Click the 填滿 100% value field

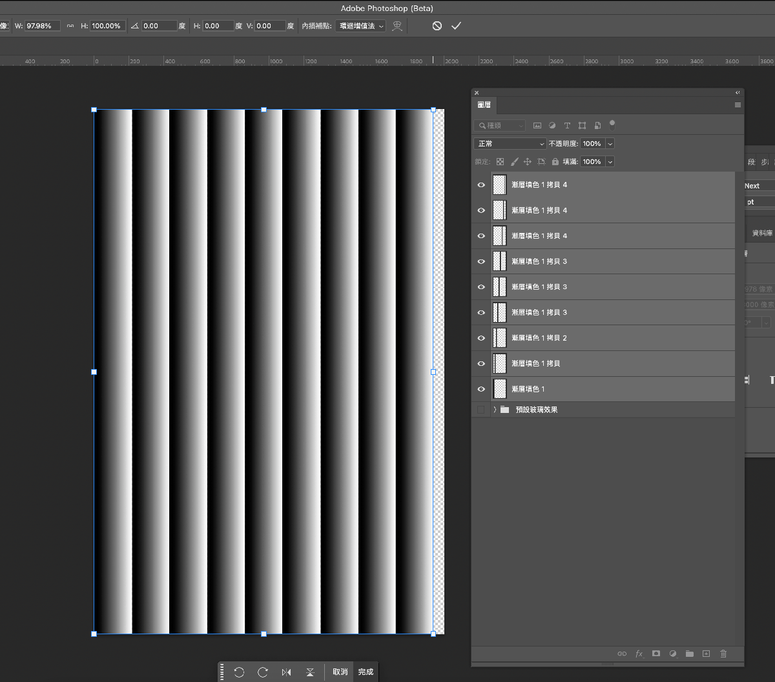pos(592,161)
